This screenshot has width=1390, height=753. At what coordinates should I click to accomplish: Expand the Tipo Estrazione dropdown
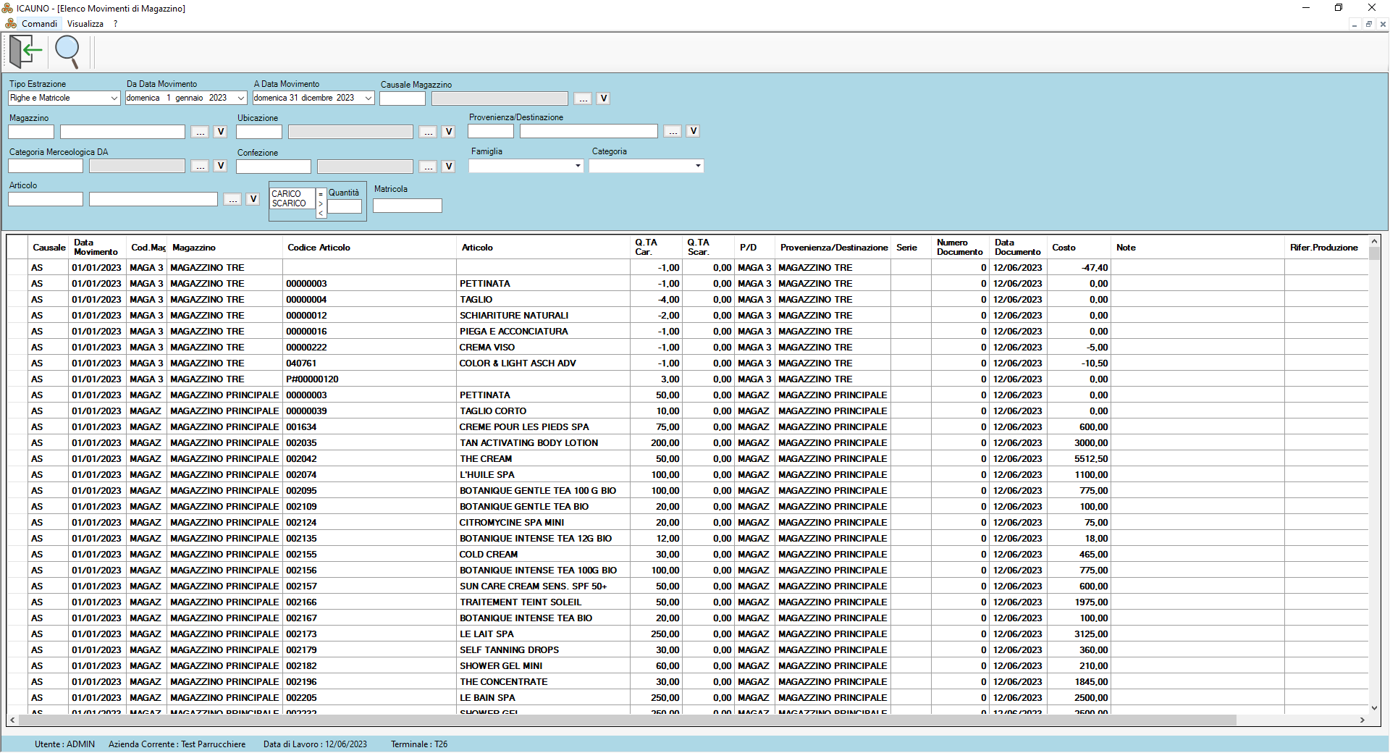(x=114, y=98)
